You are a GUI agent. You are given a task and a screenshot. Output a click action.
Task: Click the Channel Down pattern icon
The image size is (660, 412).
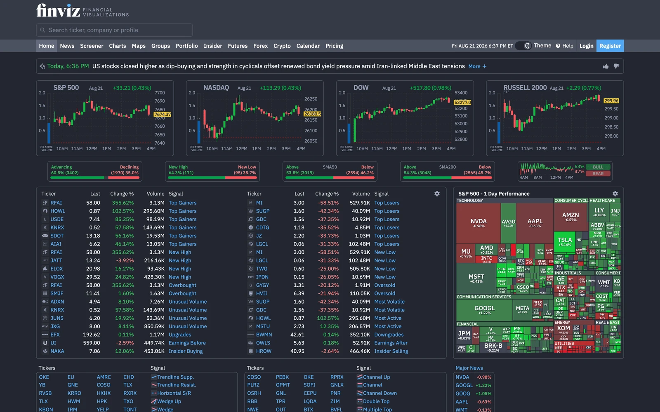click(360, 393)
